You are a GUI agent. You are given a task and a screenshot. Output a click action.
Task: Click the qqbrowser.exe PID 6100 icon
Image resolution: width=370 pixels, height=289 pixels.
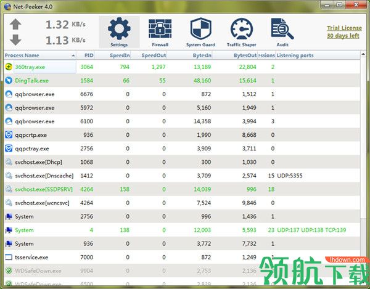9,121
